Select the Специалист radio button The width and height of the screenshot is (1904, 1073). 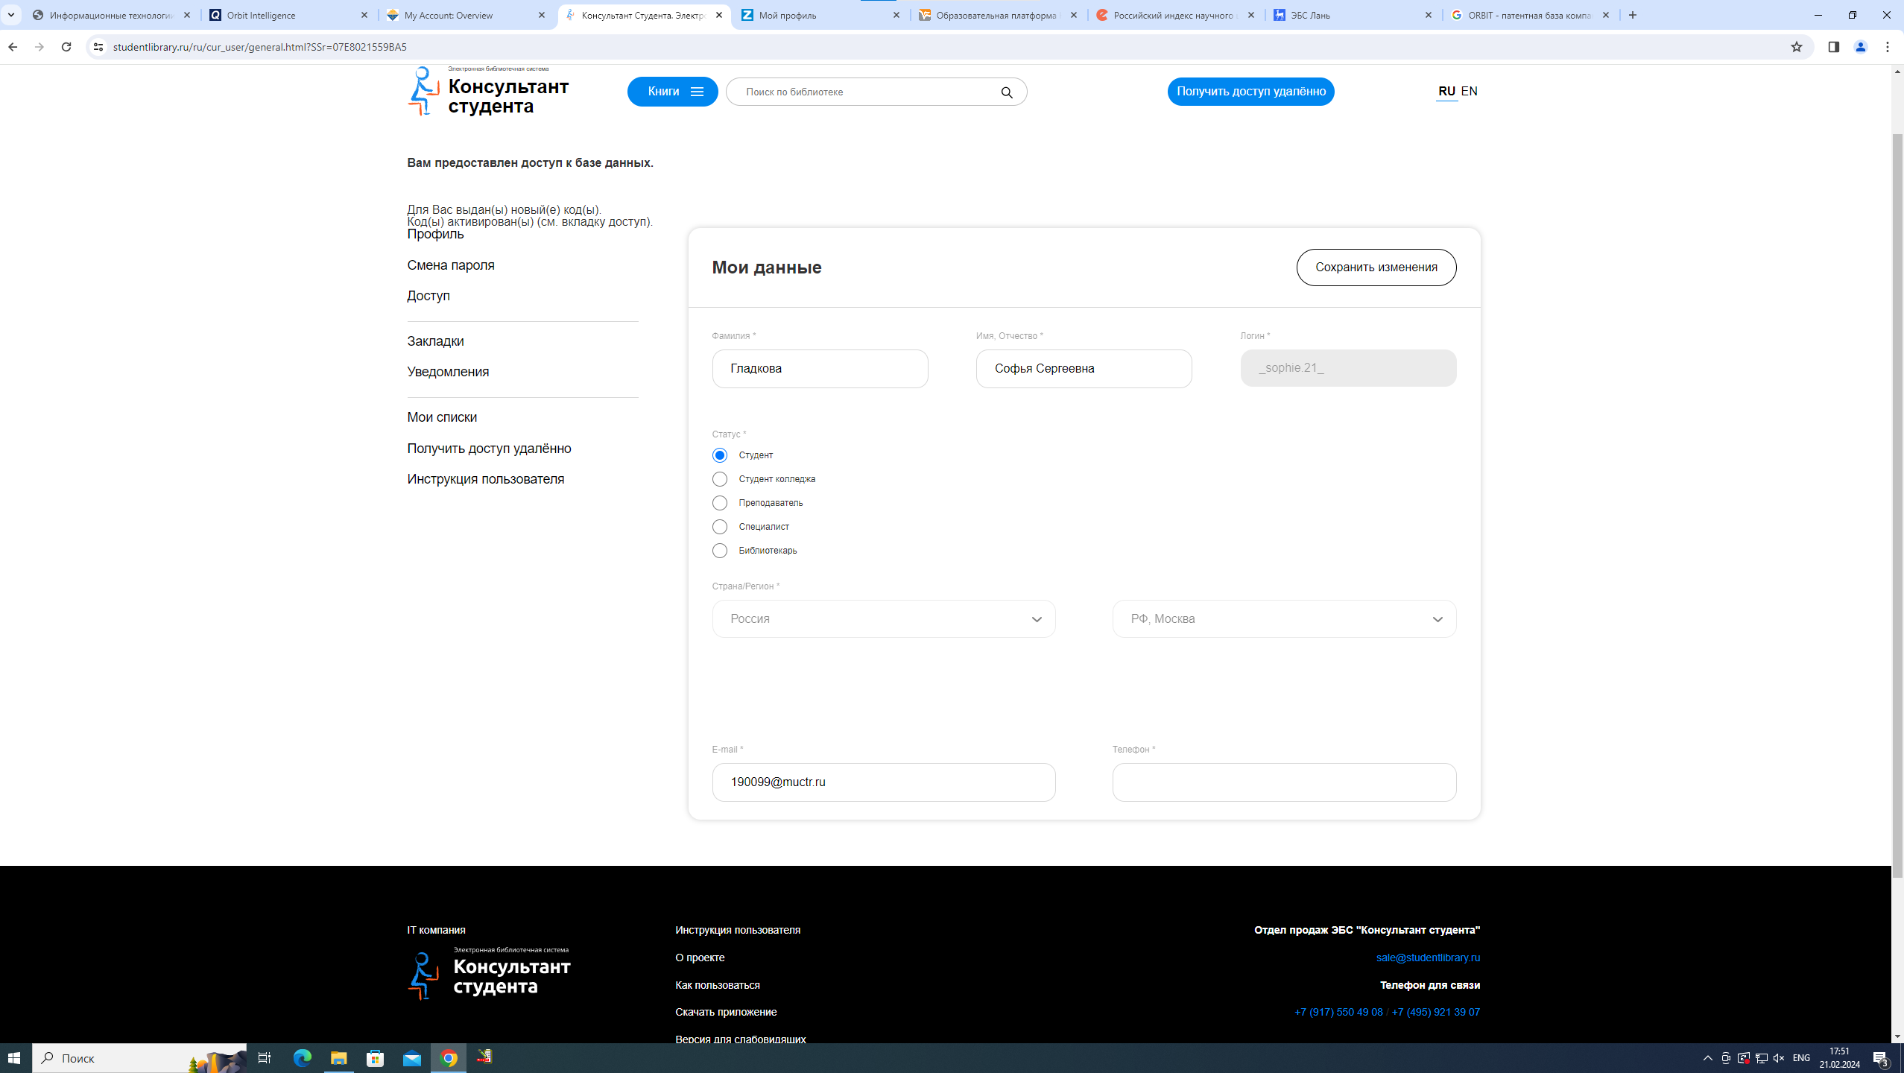719,527
